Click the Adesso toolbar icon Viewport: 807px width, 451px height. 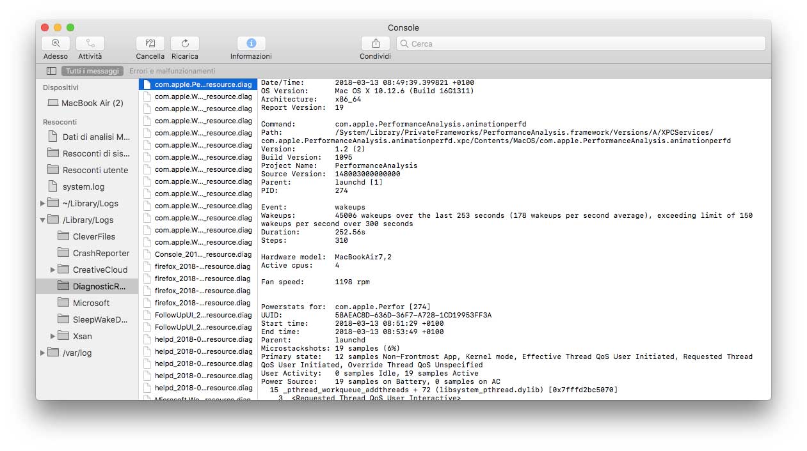56,43
